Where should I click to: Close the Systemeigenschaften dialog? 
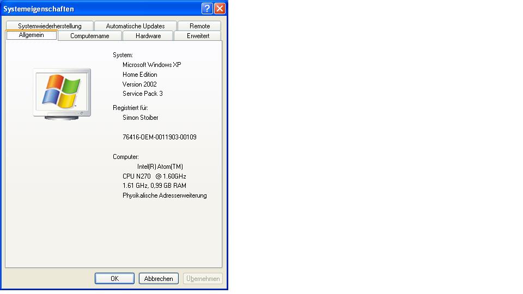(220, 8)
